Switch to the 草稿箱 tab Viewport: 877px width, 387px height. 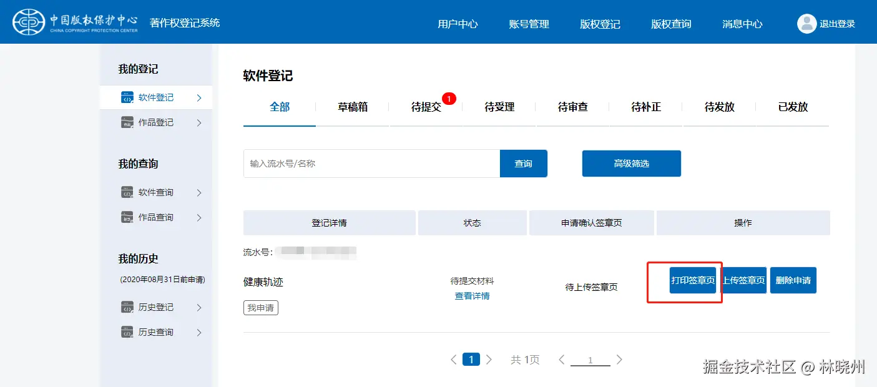353,107
